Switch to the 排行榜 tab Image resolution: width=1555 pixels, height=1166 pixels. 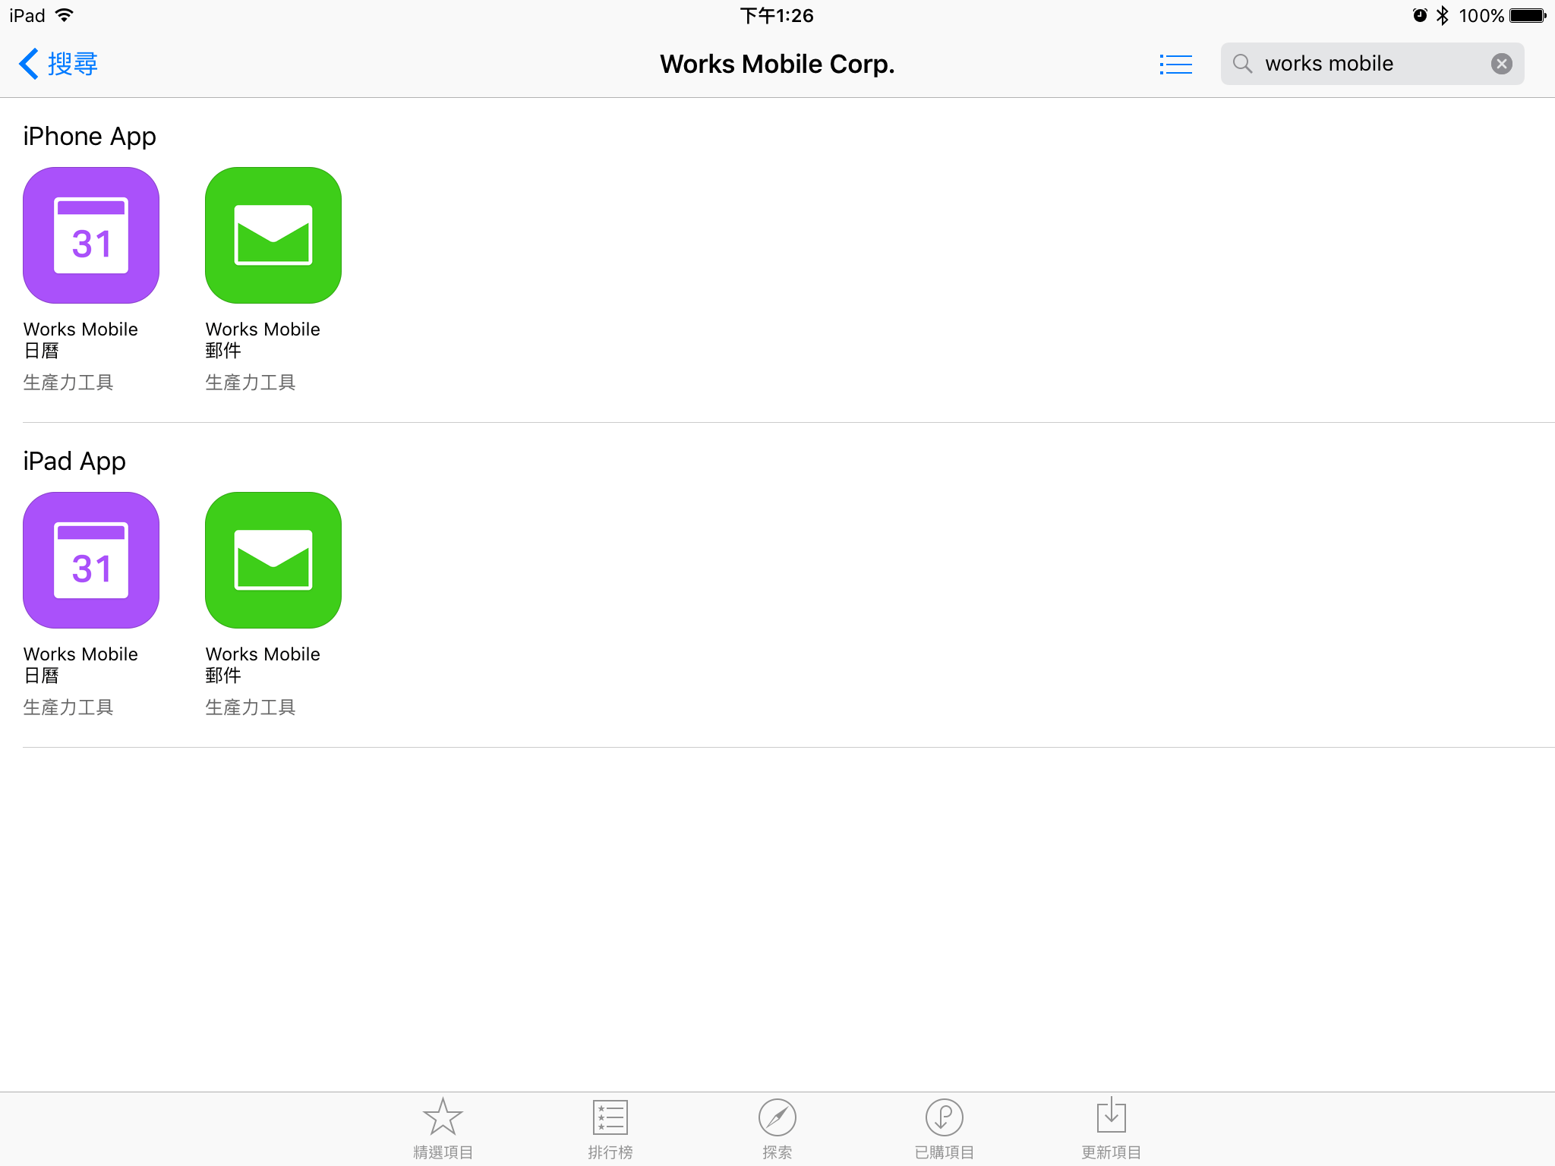pos(610,1129)
